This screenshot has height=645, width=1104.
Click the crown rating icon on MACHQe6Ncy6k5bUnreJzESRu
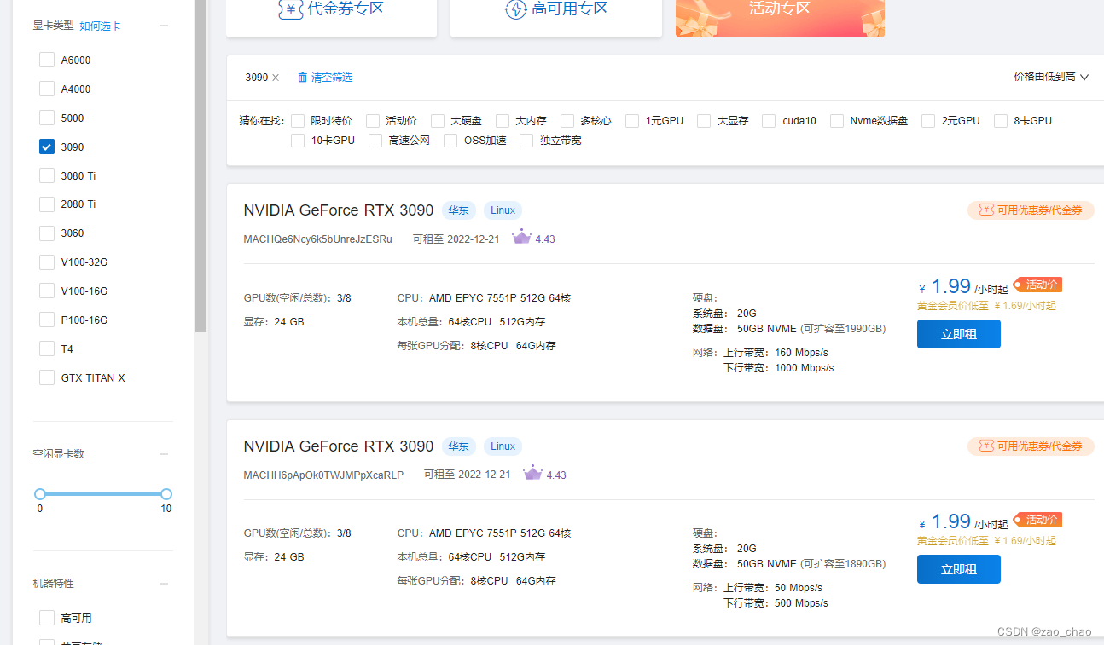(521, 238)
